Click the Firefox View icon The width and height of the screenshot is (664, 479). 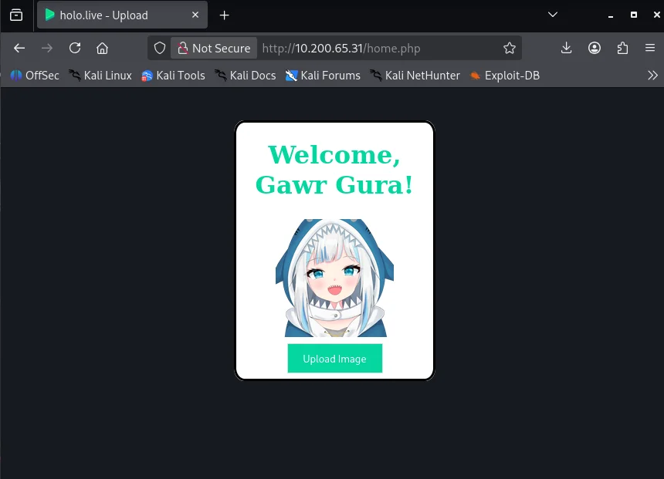[x=16, y=15]
